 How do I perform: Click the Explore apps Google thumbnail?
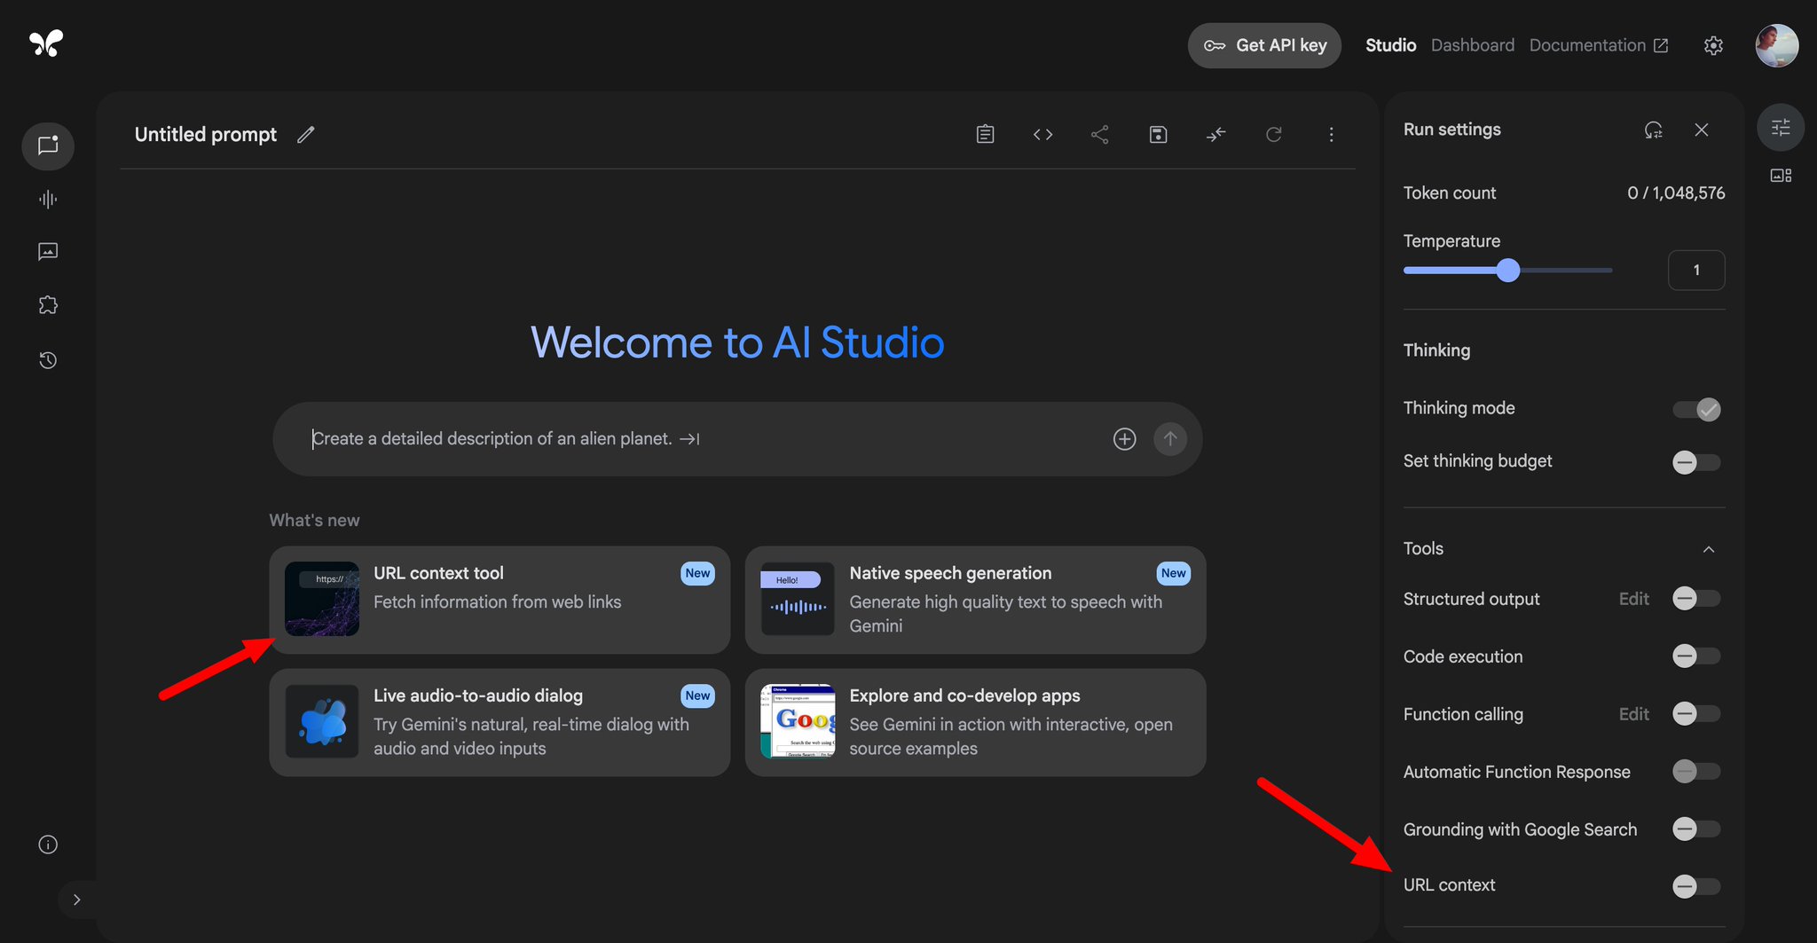798,721
